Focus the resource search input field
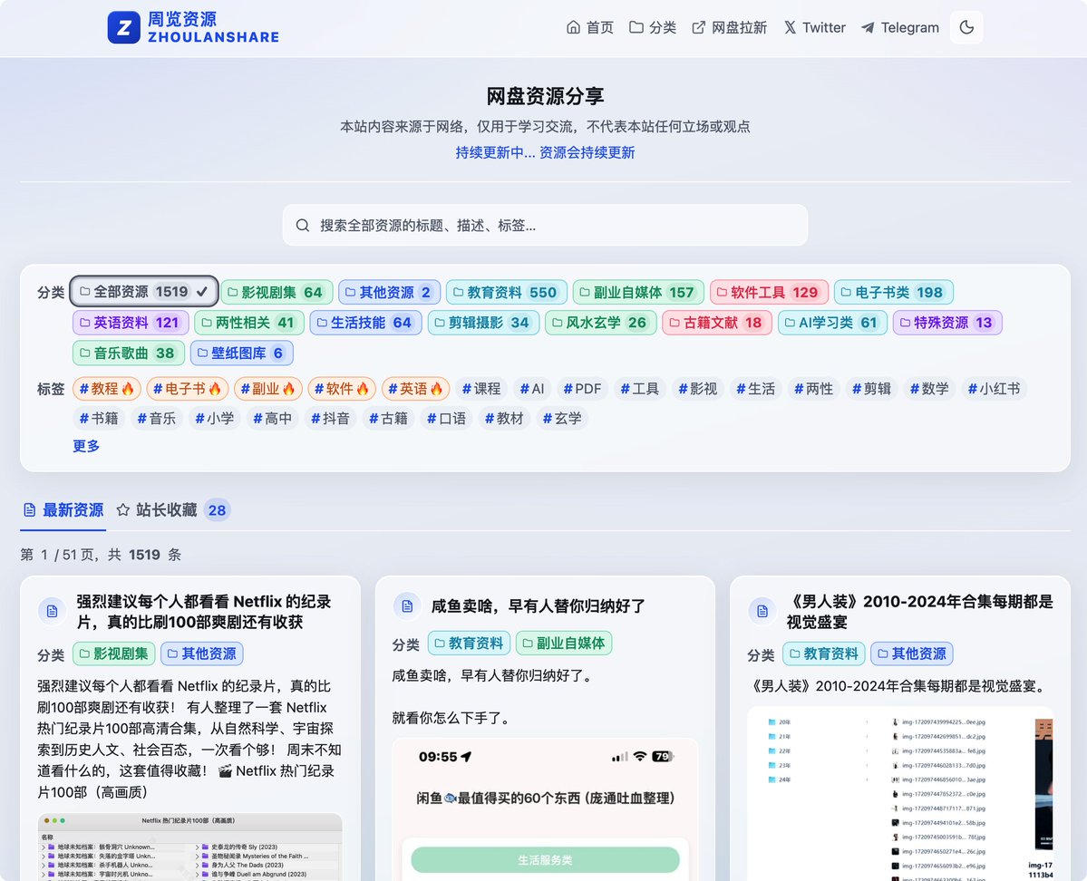Viewport: 1087px width, 881px height. click(545, 226)
